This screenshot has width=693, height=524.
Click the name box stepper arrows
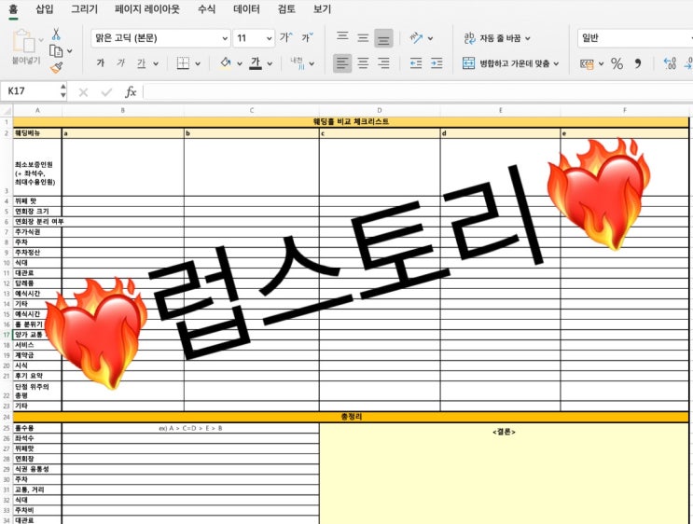[63, 91]
